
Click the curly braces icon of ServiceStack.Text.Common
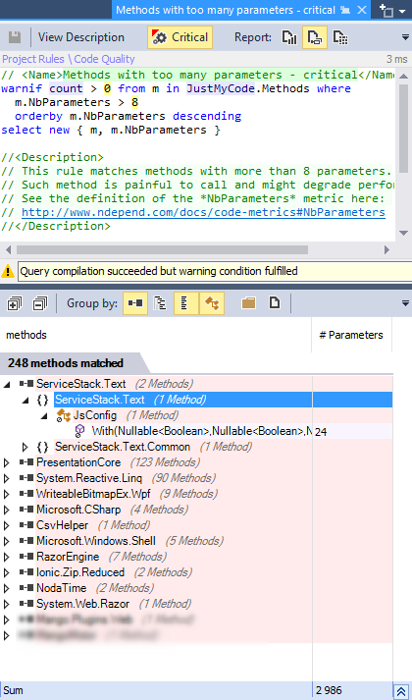point(42,447)
